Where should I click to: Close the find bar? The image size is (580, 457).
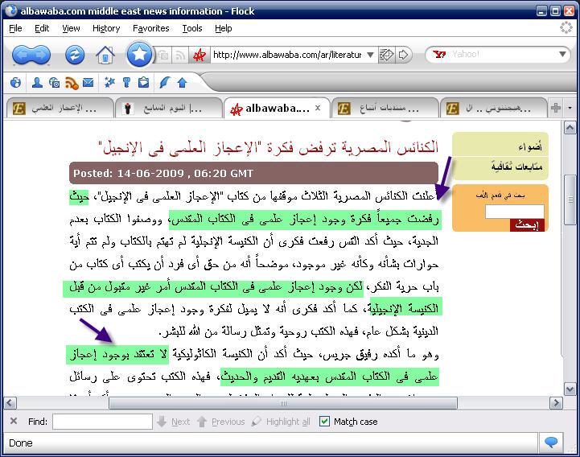coord(14,421)
